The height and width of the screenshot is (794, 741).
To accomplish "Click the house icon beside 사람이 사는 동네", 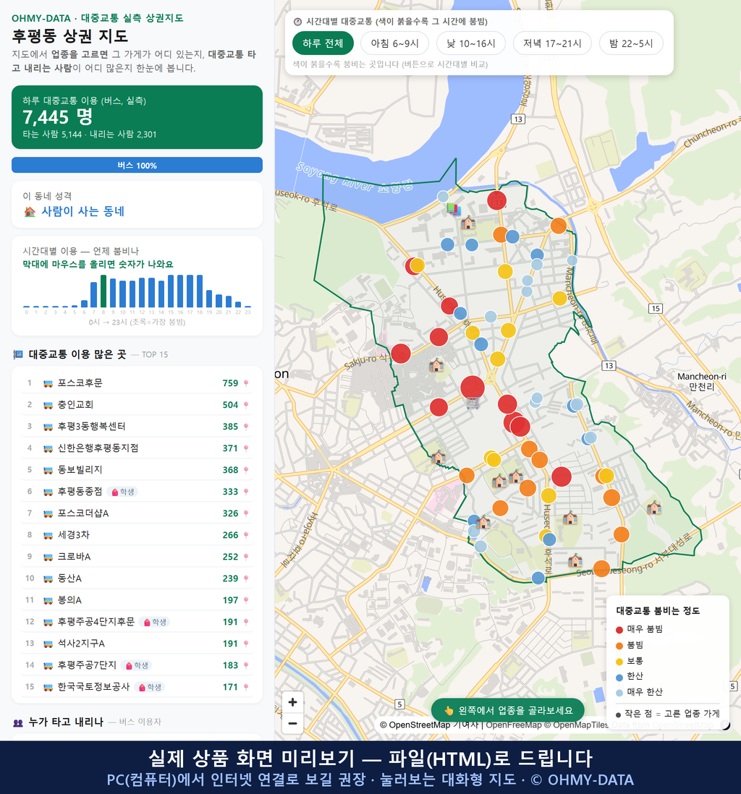I will pos(30,212).
